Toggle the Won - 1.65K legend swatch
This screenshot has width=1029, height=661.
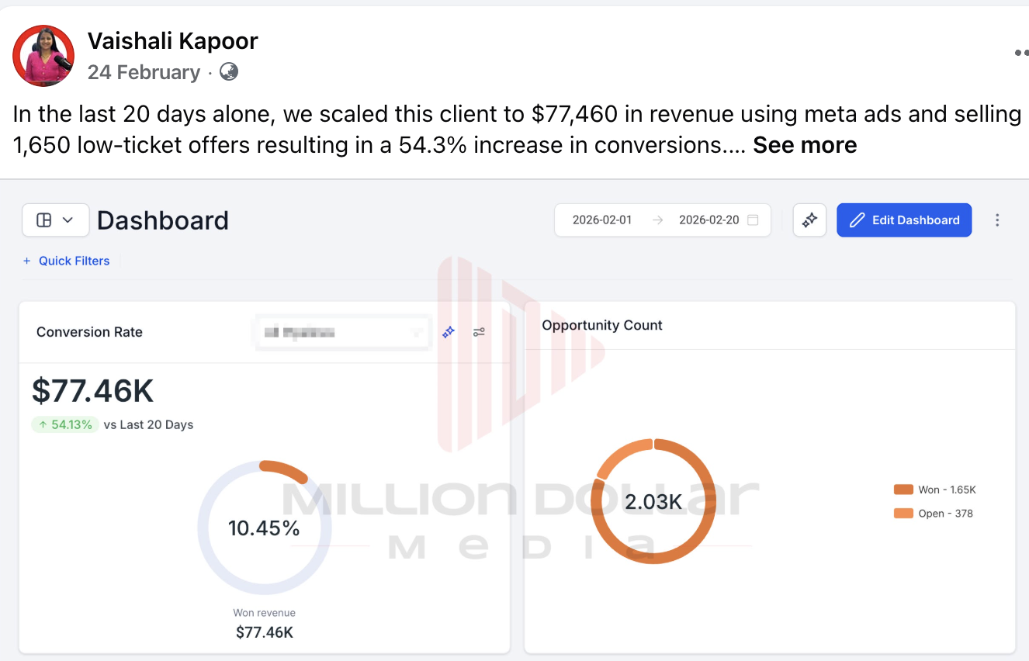click(903, 490)
